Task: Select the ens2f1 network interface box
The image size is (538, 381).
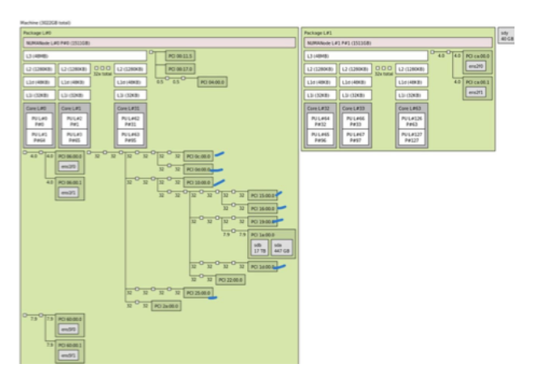Action: [476, 92]
